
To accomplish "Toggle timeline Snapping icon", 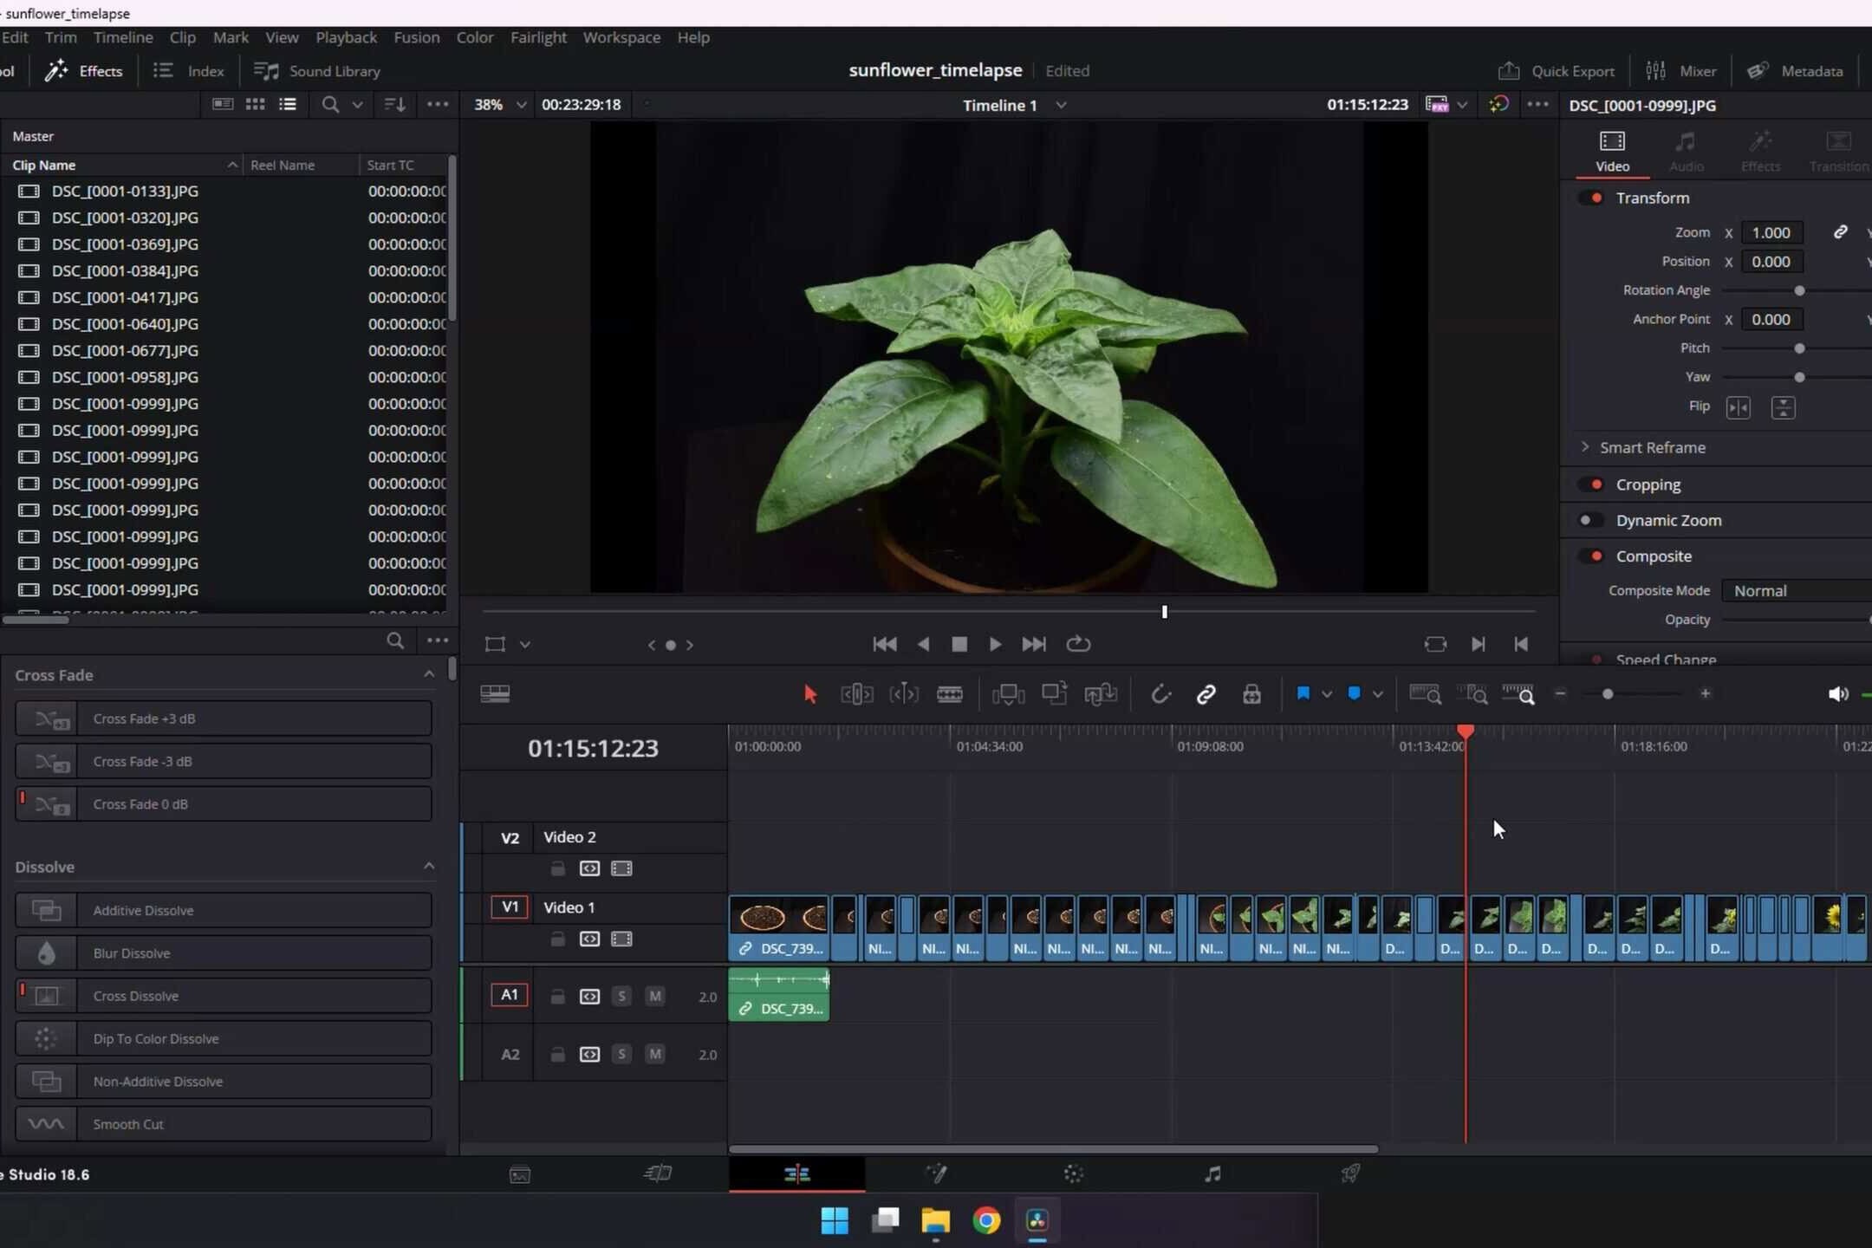I will pos(1160,694).
